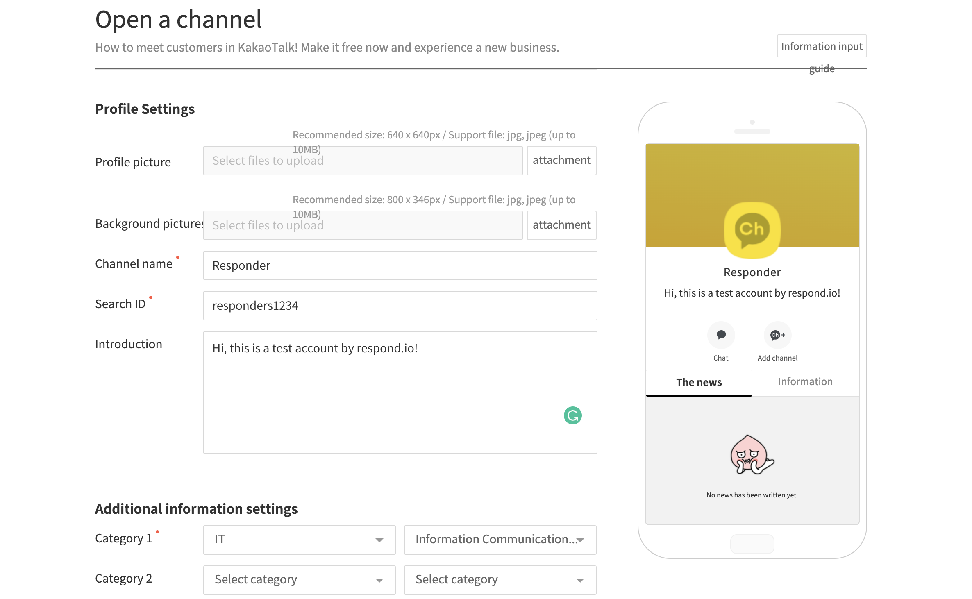Switch to The news tab in preview
The image size is (972, 599).
(698, 381)
